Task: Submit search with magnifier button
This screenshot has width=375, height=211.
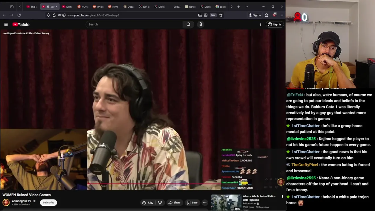Action: pyautogui.click(x=189, y=24)
